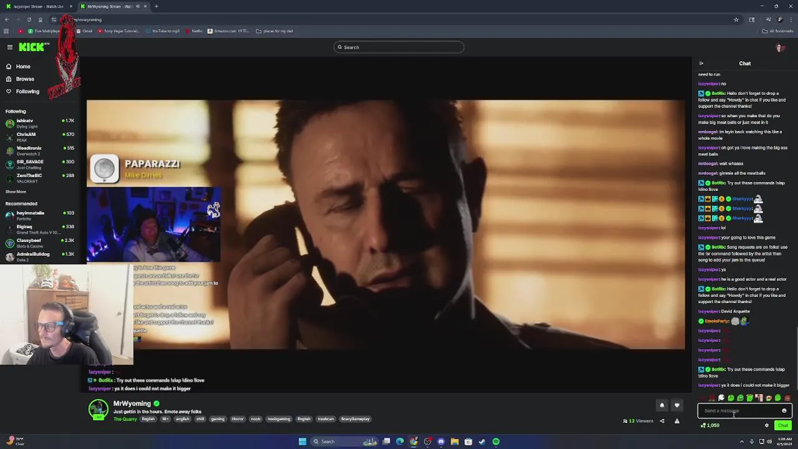Go back in browser
Viewport: 798px width, 449px height.
(6, 19)
